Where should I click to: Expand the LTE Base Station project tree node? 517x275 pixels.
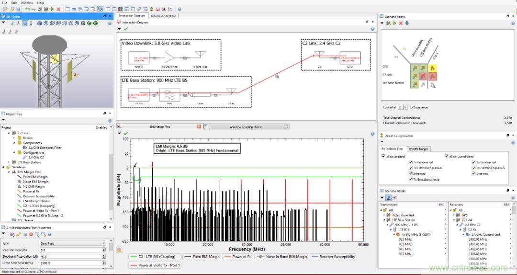[9, 162]
